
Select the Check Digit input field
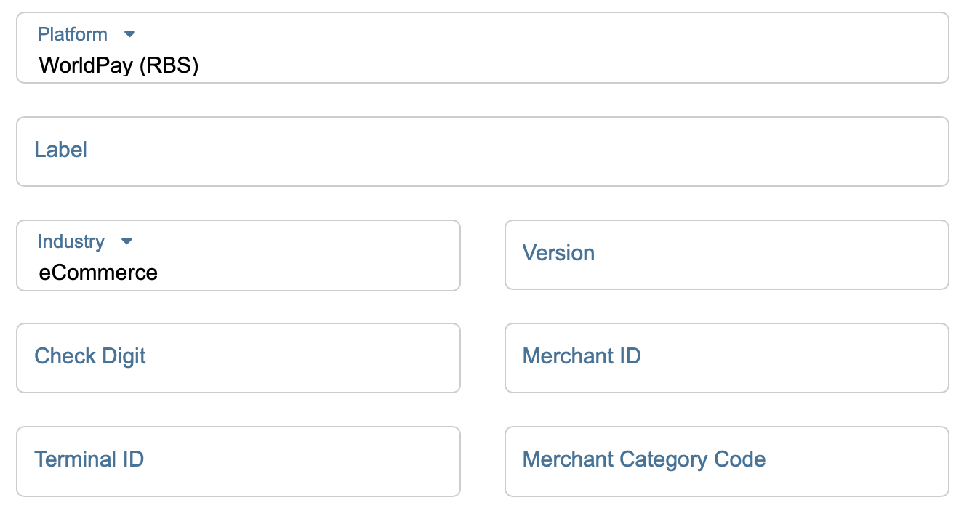pos(291,358)
